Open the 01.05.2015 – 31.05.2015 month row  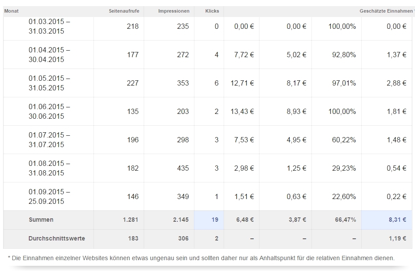[49, 83]
